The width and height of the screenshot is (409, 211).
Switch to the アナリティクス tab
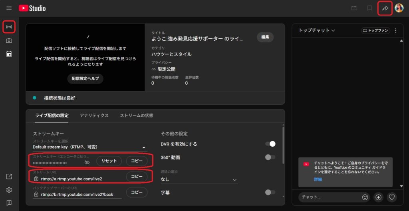pos(94,115)
